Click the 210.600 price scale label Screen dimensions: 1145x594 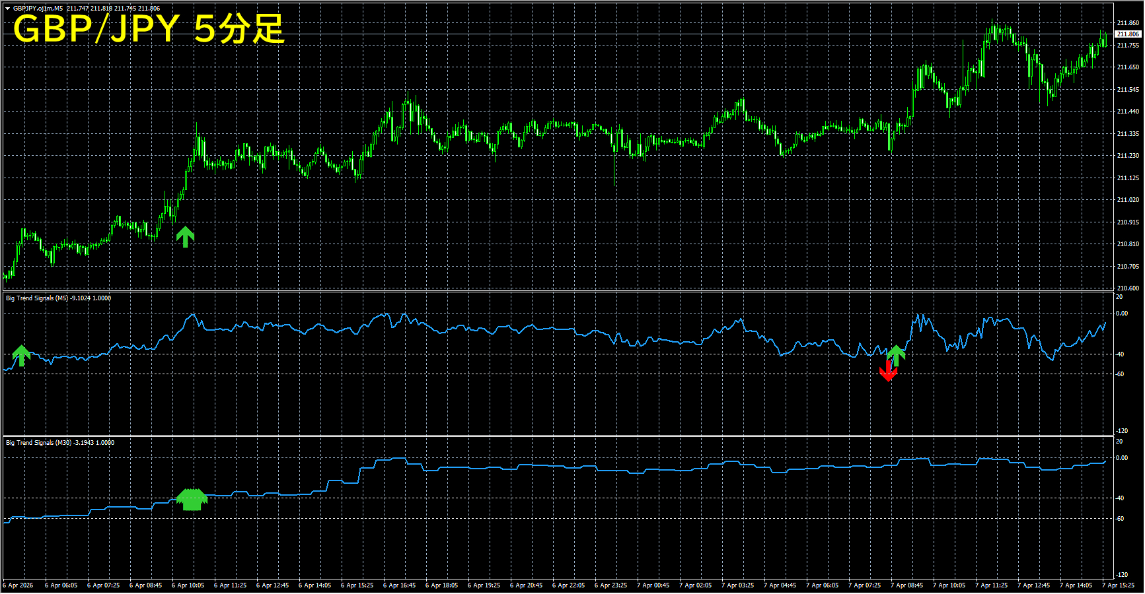coord(1128,288)
